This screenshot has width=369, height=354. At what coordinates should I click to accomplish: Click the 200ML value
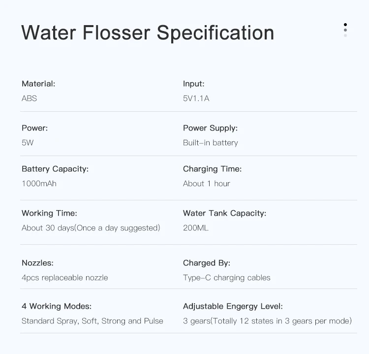195,228
